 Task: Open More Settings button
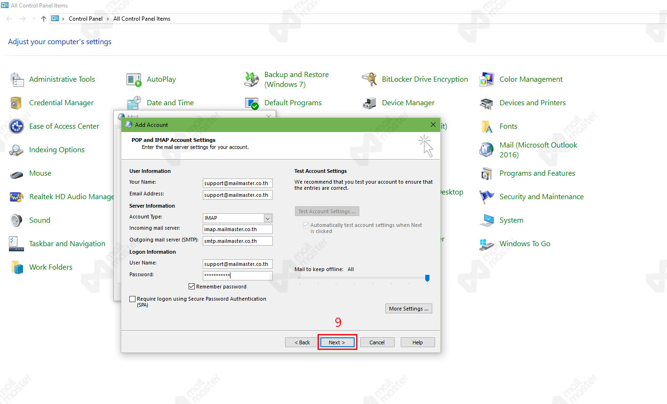pyautogui.click(x=408, y=309)
